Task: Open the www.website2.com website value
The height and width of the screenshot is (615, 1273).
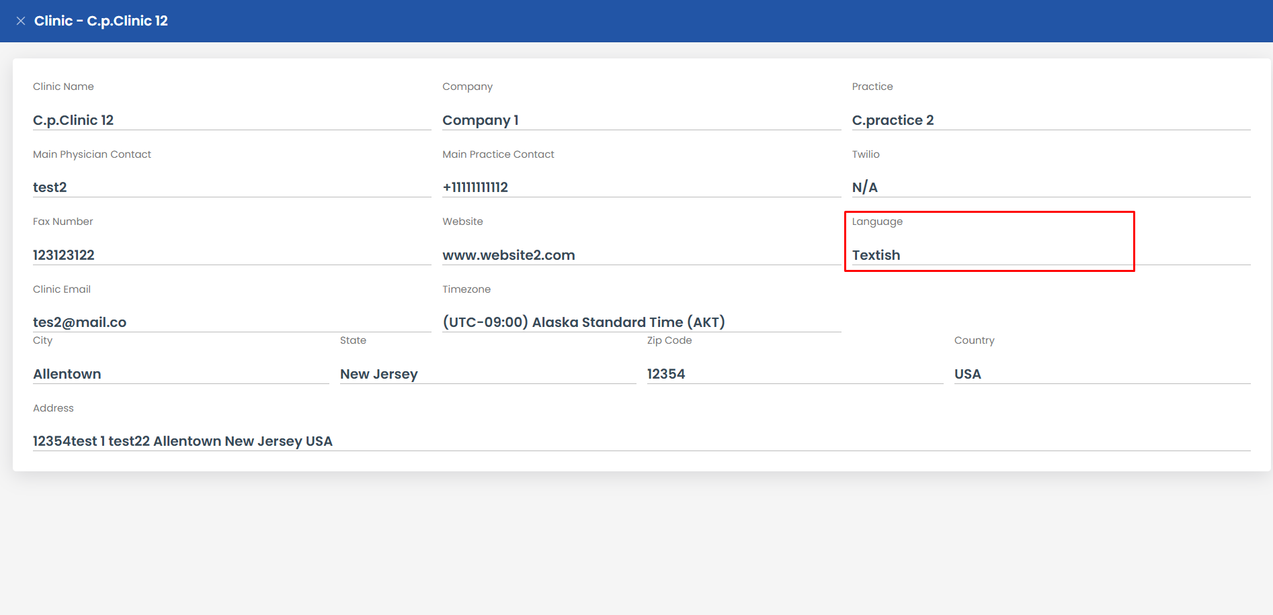Action: [509, 255]
